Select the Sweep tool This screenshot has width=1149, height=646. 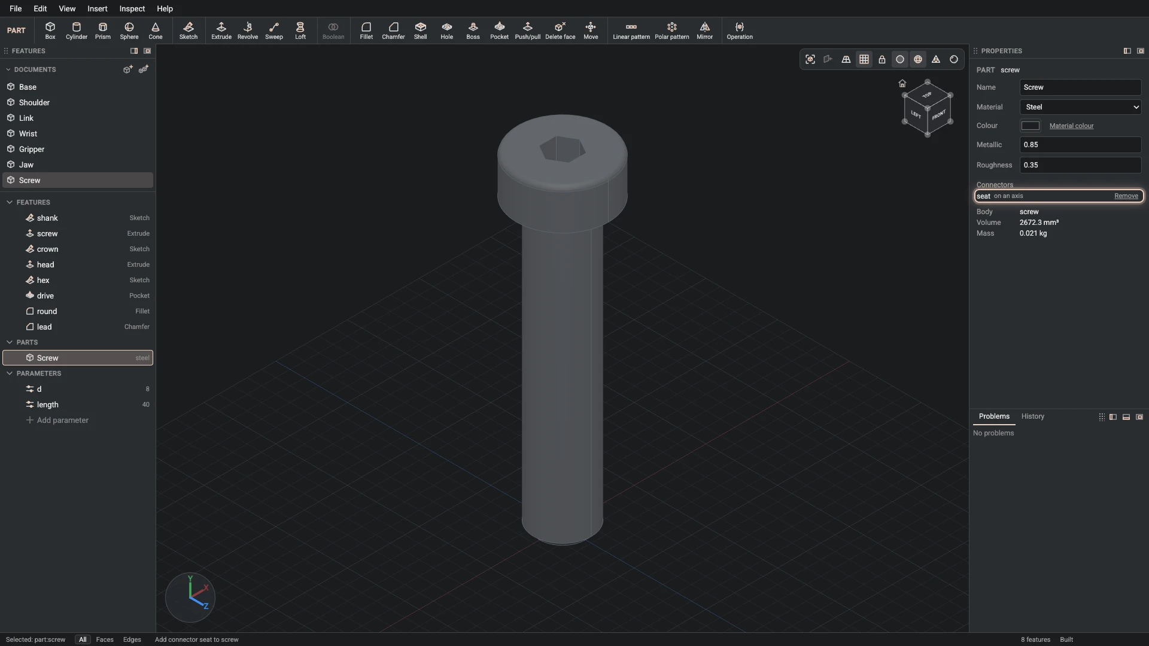(274, 31)
